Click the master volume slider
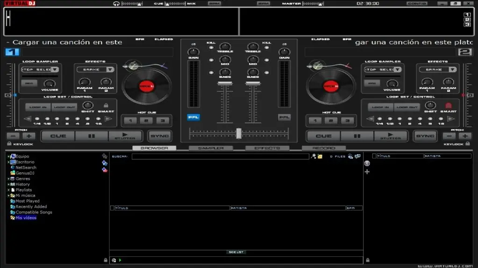The width and height of the screenshot is (478, 268). coord(313,4)
